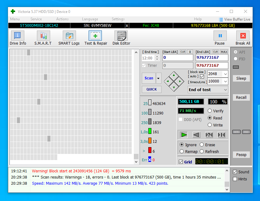Click the Scan button

tap(149, 78)
